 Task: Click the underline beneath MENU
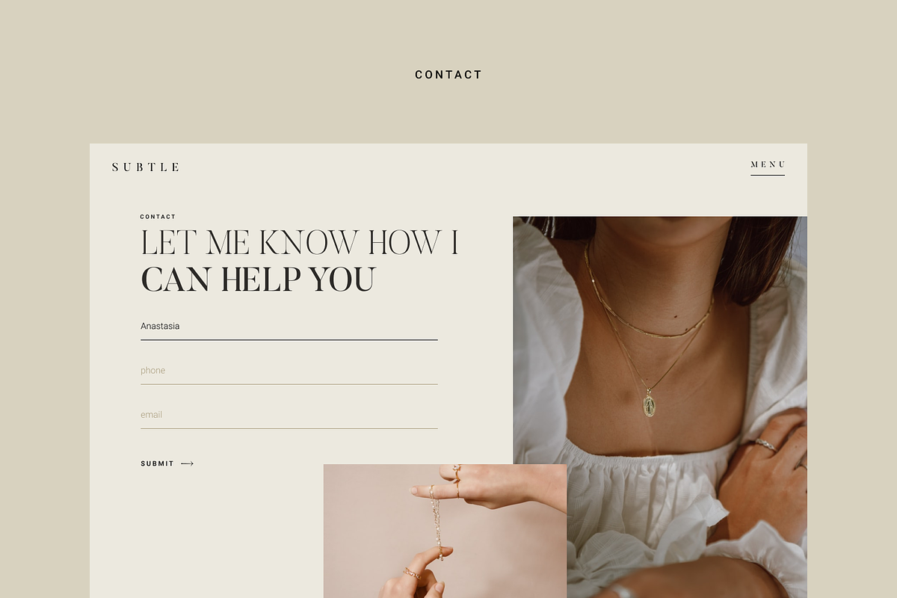[768, 175]
